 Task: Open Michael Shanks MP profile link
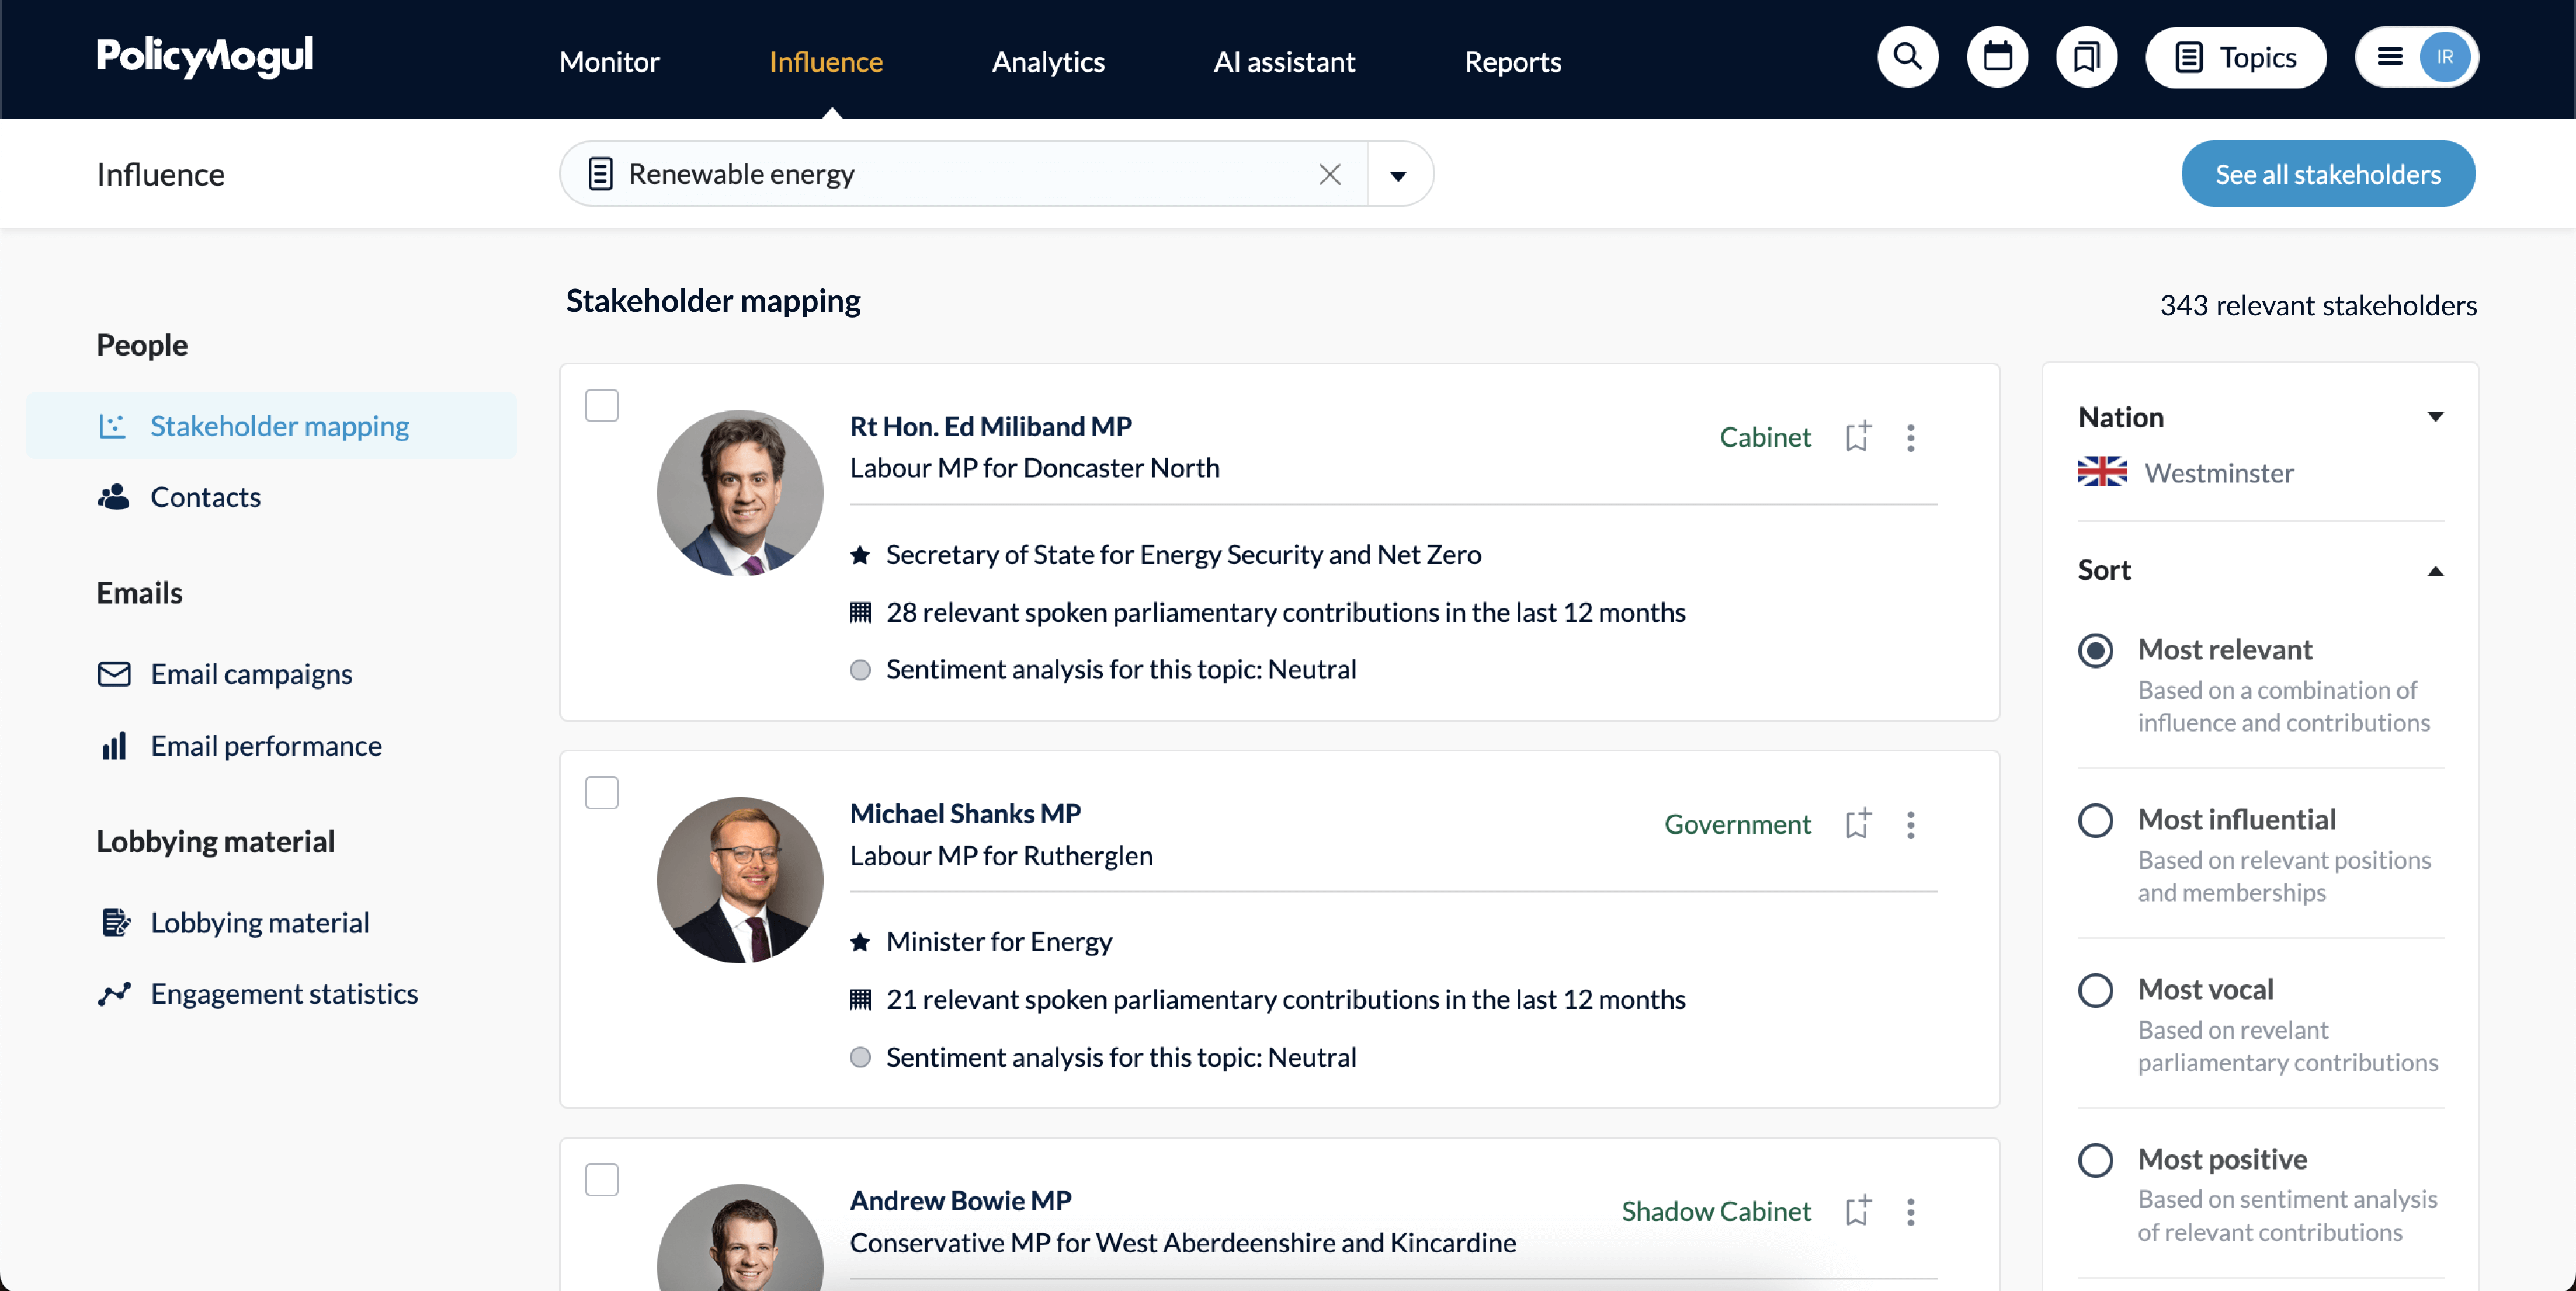click(964, 812)
